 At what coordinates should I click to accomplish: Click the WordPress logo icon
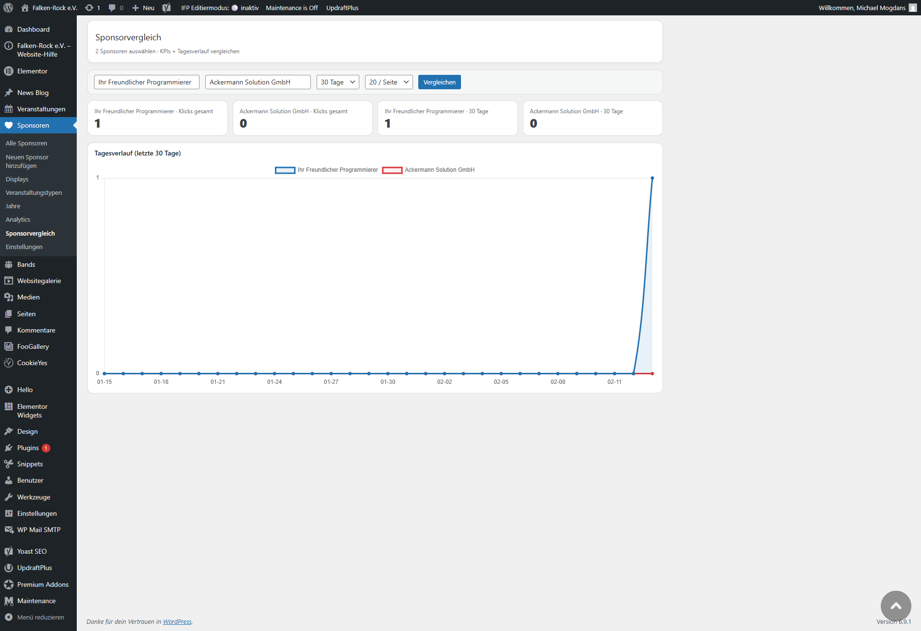[8, 8]
